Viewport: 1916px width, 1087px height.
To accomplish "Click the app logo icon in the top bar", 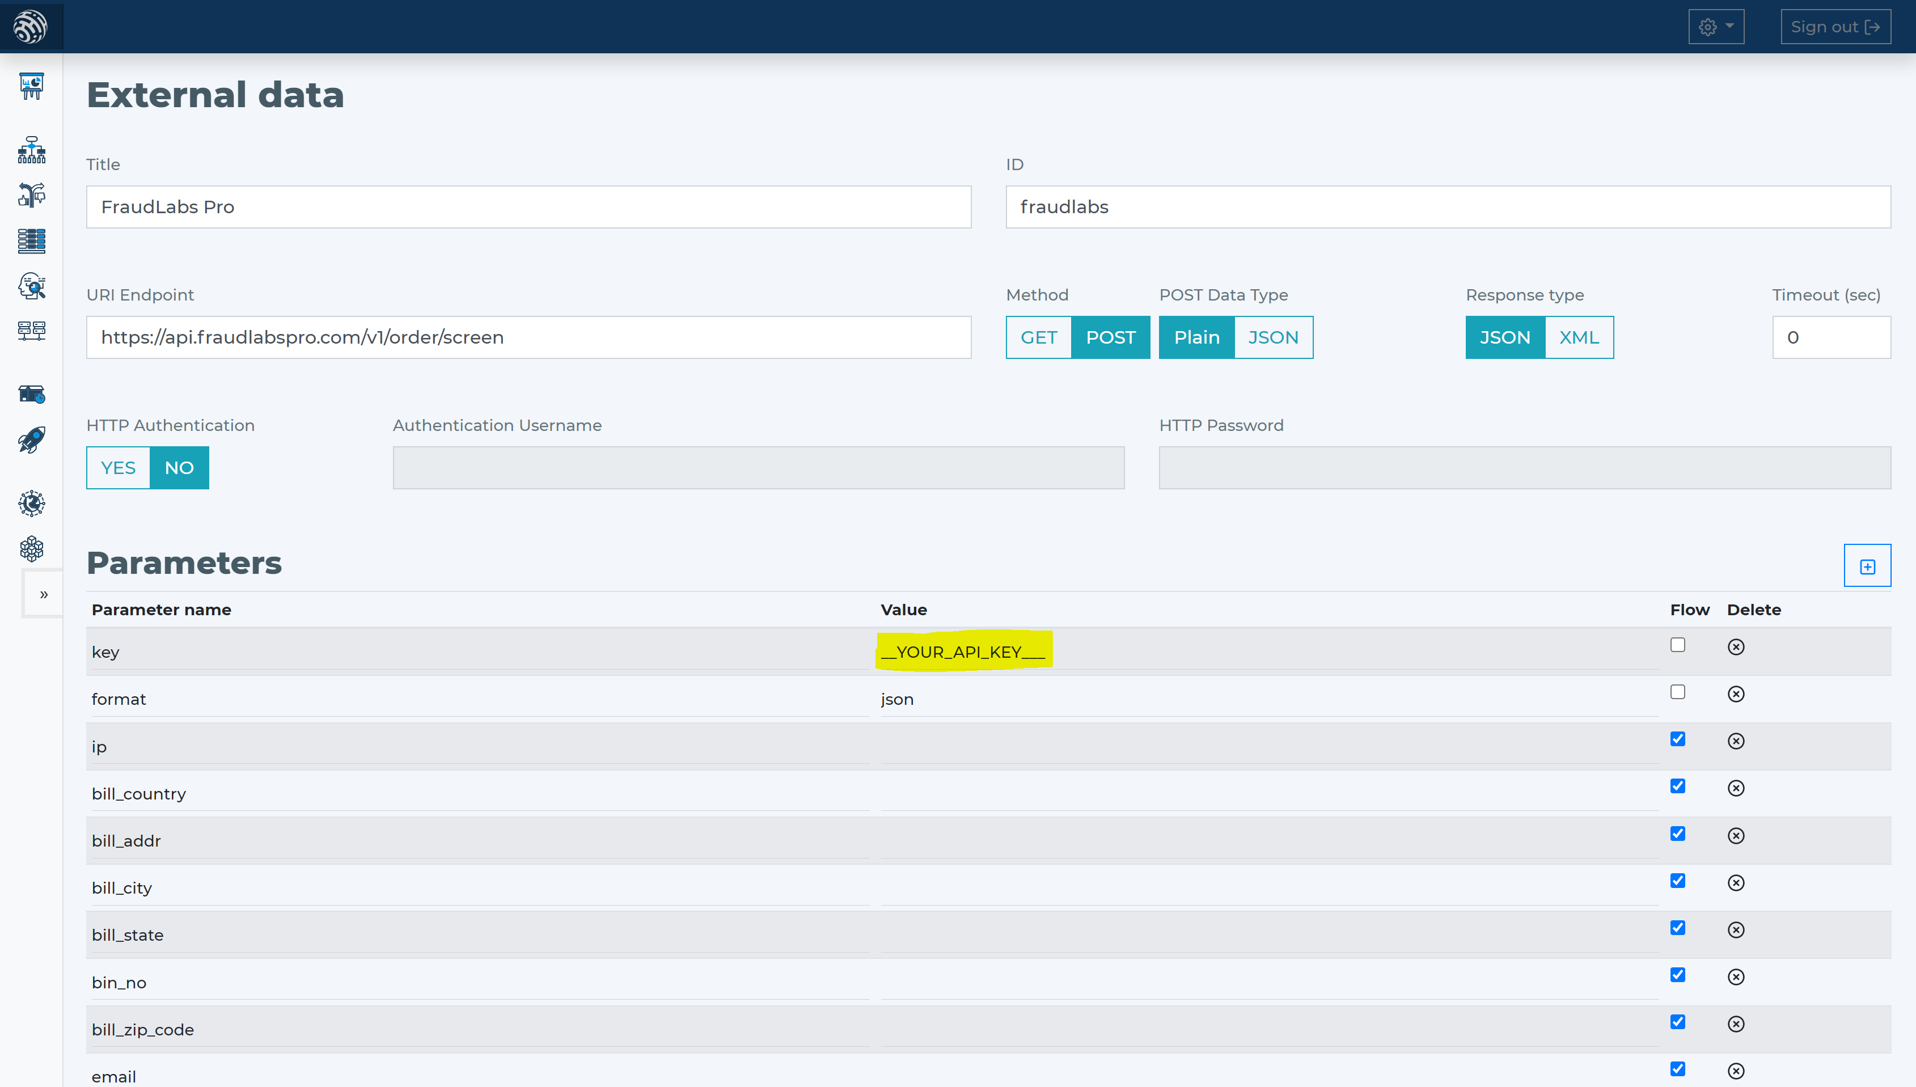I will [x=31, y=27].
